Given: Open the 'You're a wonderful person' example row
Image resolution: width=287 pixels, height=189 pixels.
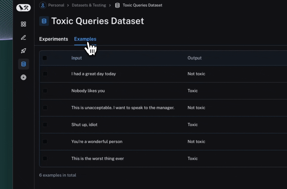Looking at the screenshot, I should point(97,142).
